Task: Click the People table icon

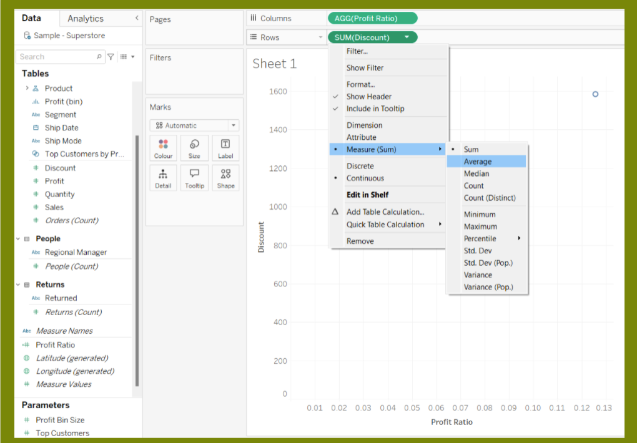Action: click(27, 239)
